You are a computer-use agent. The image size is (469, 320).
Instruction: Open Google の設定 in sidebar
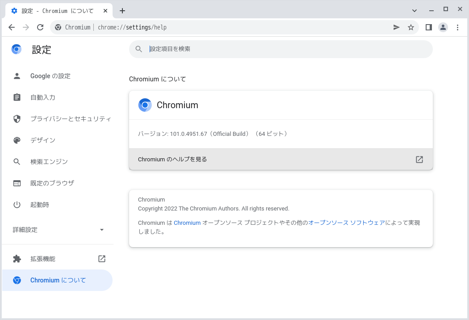pos(57,76)
